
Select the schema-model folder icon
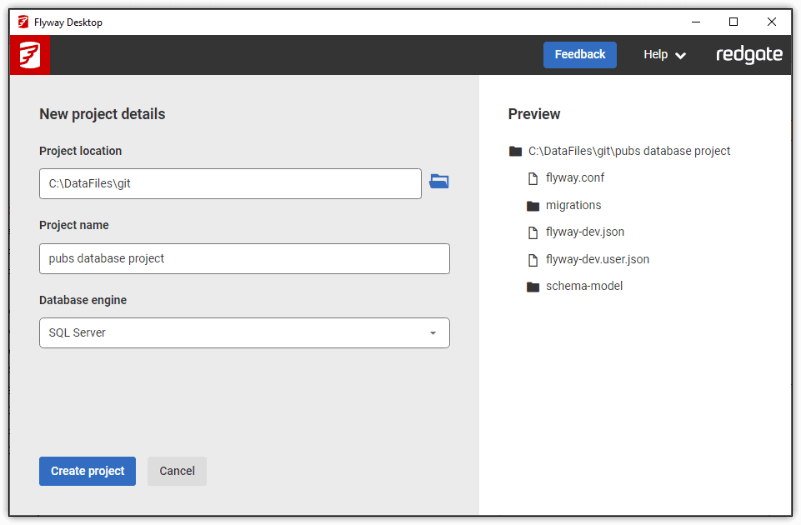tap(533, 286)
